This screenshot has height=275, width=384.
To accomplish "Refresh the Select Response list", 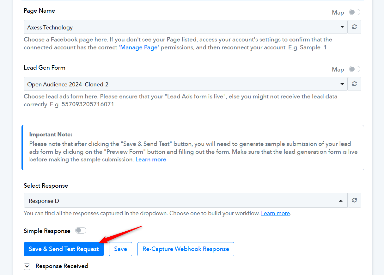I will 354,200.
